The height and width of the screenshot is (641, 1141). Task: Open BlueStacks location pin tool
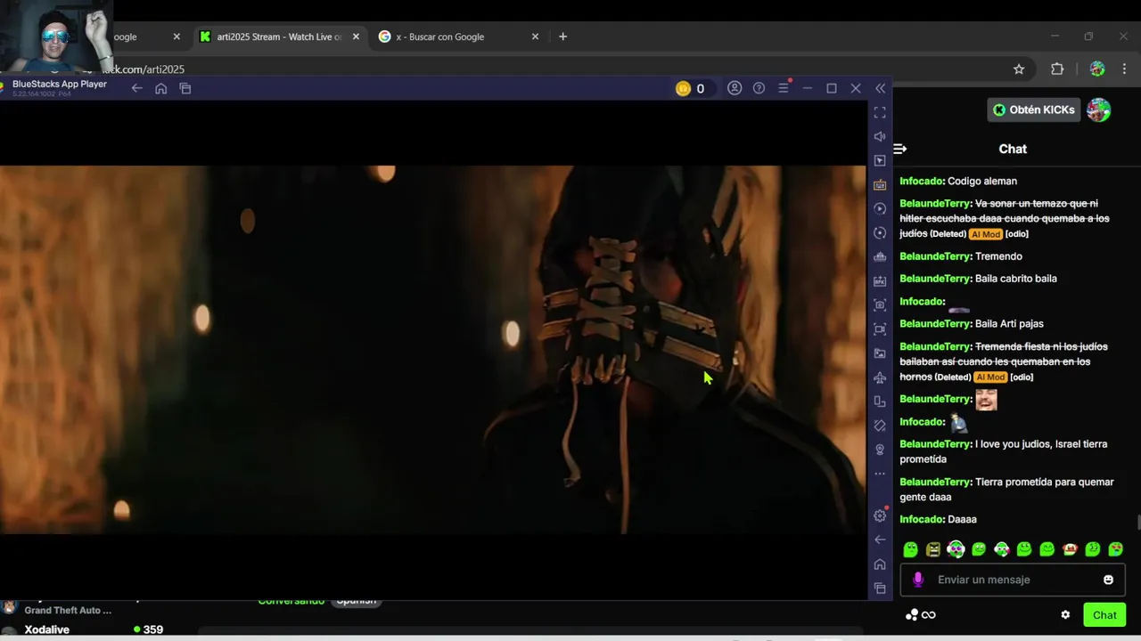[880, 450]
